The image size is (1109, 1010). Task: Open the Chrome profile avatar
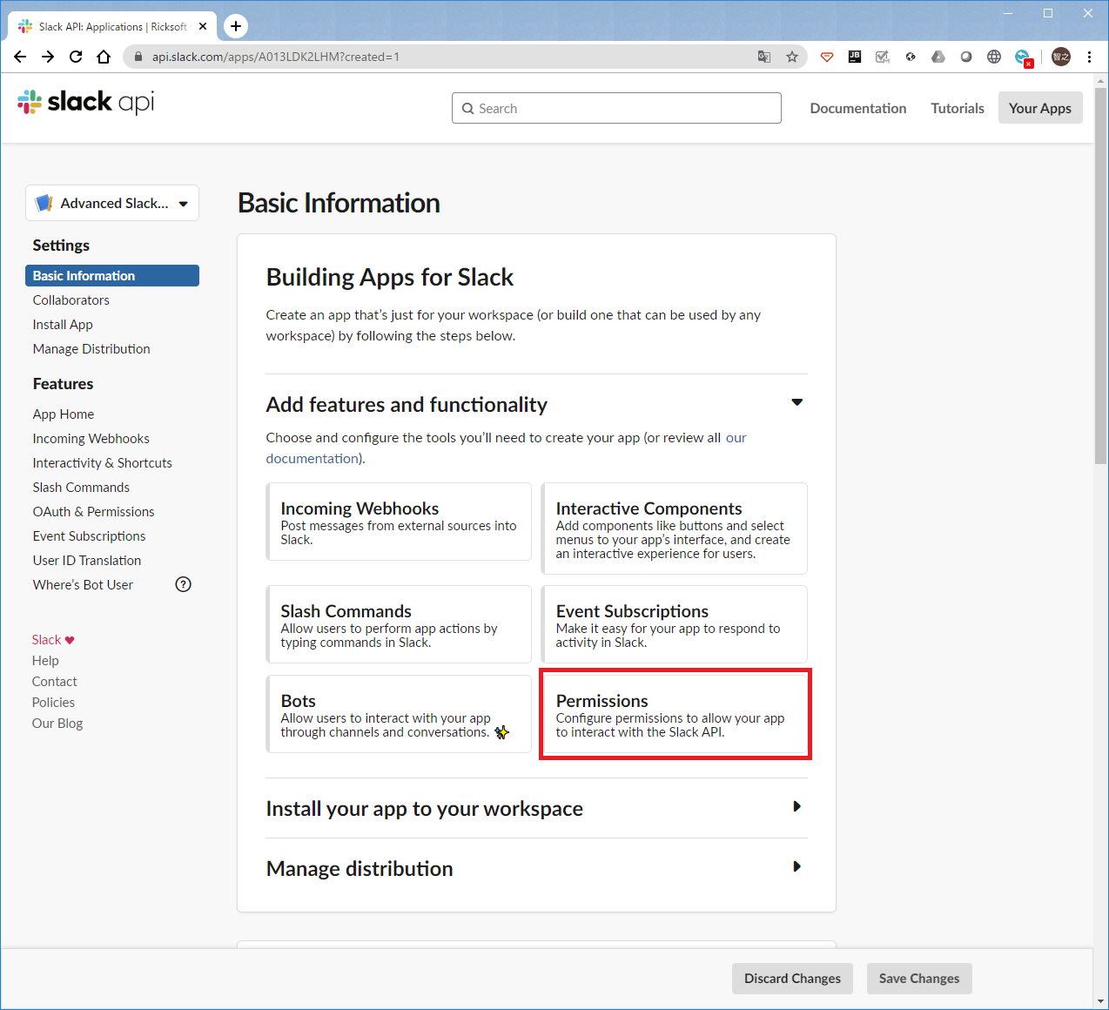(1061, 57)
